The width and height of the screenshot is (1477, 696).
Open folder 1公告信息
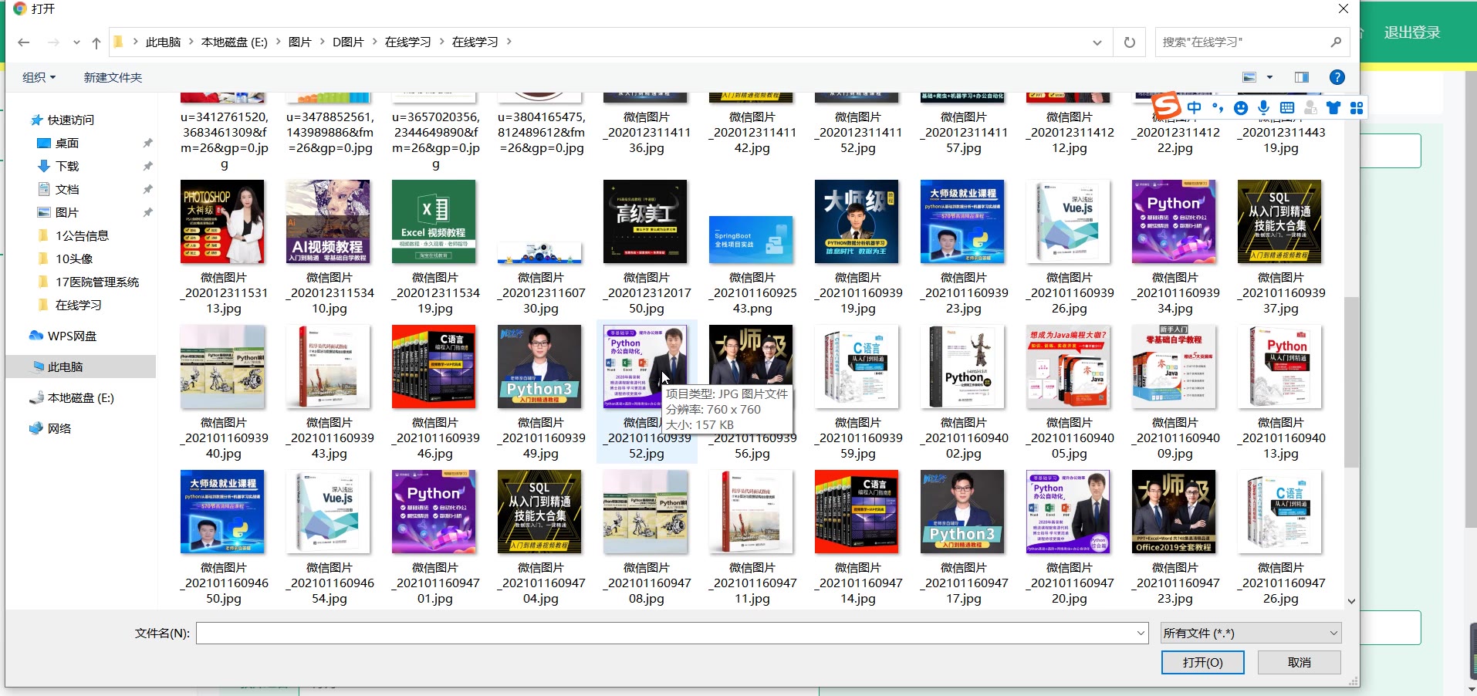pos(82,235)
